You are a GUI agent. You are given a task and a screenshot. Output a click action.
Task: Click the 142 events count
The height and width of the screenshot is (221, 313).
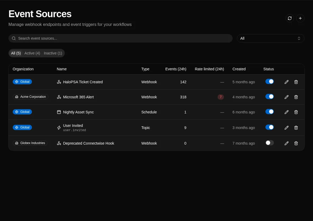[183, 82]
